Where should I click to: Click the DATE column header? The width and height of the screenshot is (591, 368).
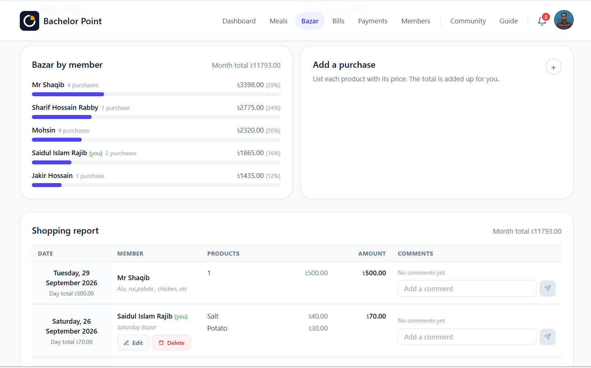pos(45,253)
